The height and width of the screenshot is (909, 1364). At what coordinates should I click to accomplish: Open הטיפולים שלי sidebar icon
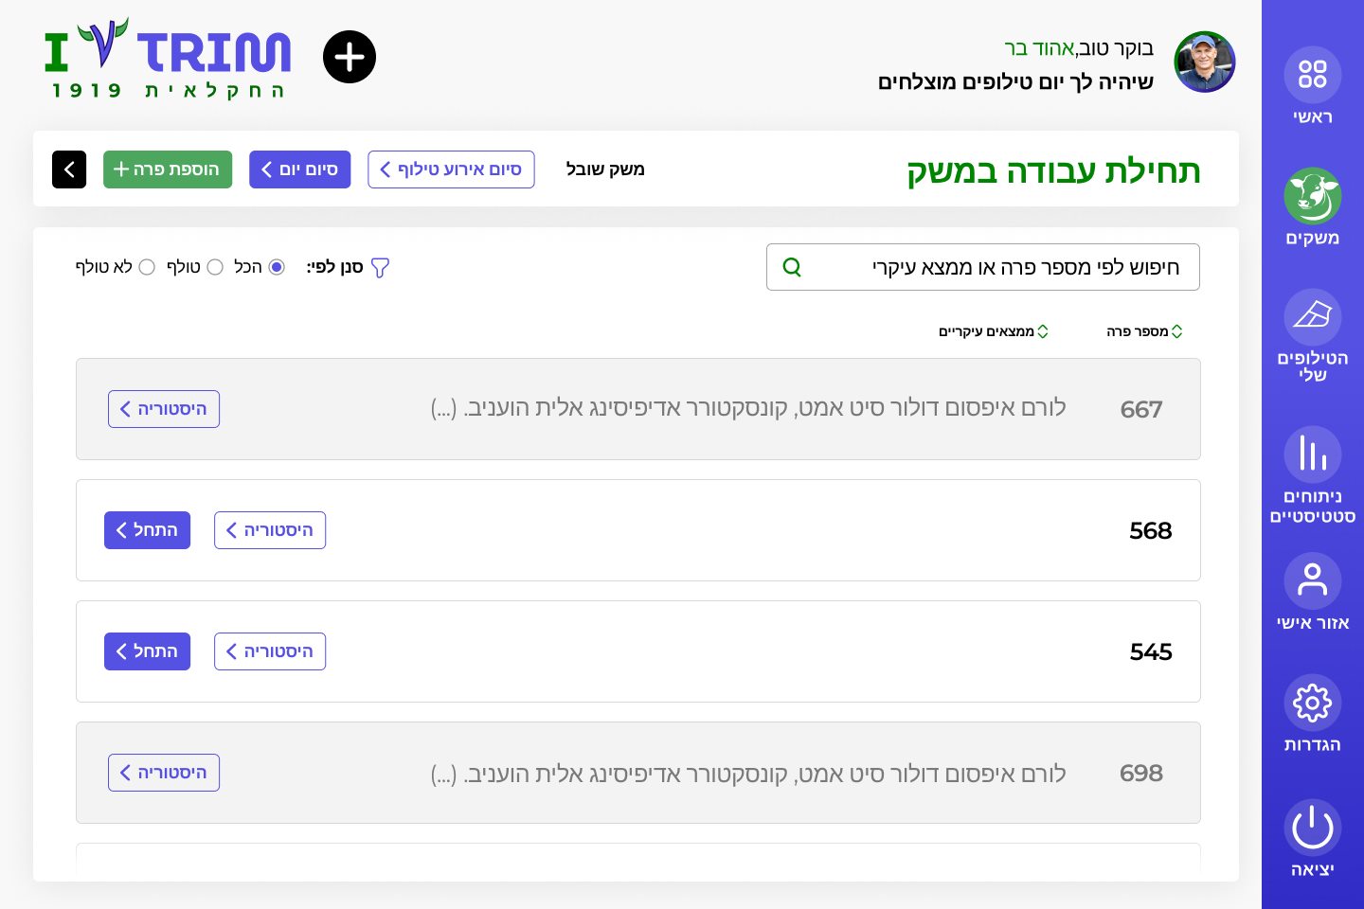coord(1312,316)
